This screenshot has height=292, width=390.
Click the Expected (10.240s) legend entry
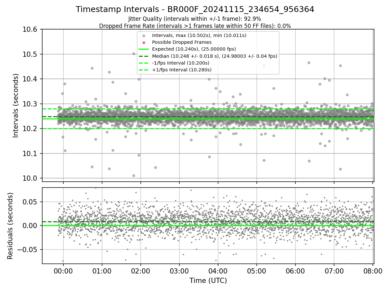tap(194, 49)
